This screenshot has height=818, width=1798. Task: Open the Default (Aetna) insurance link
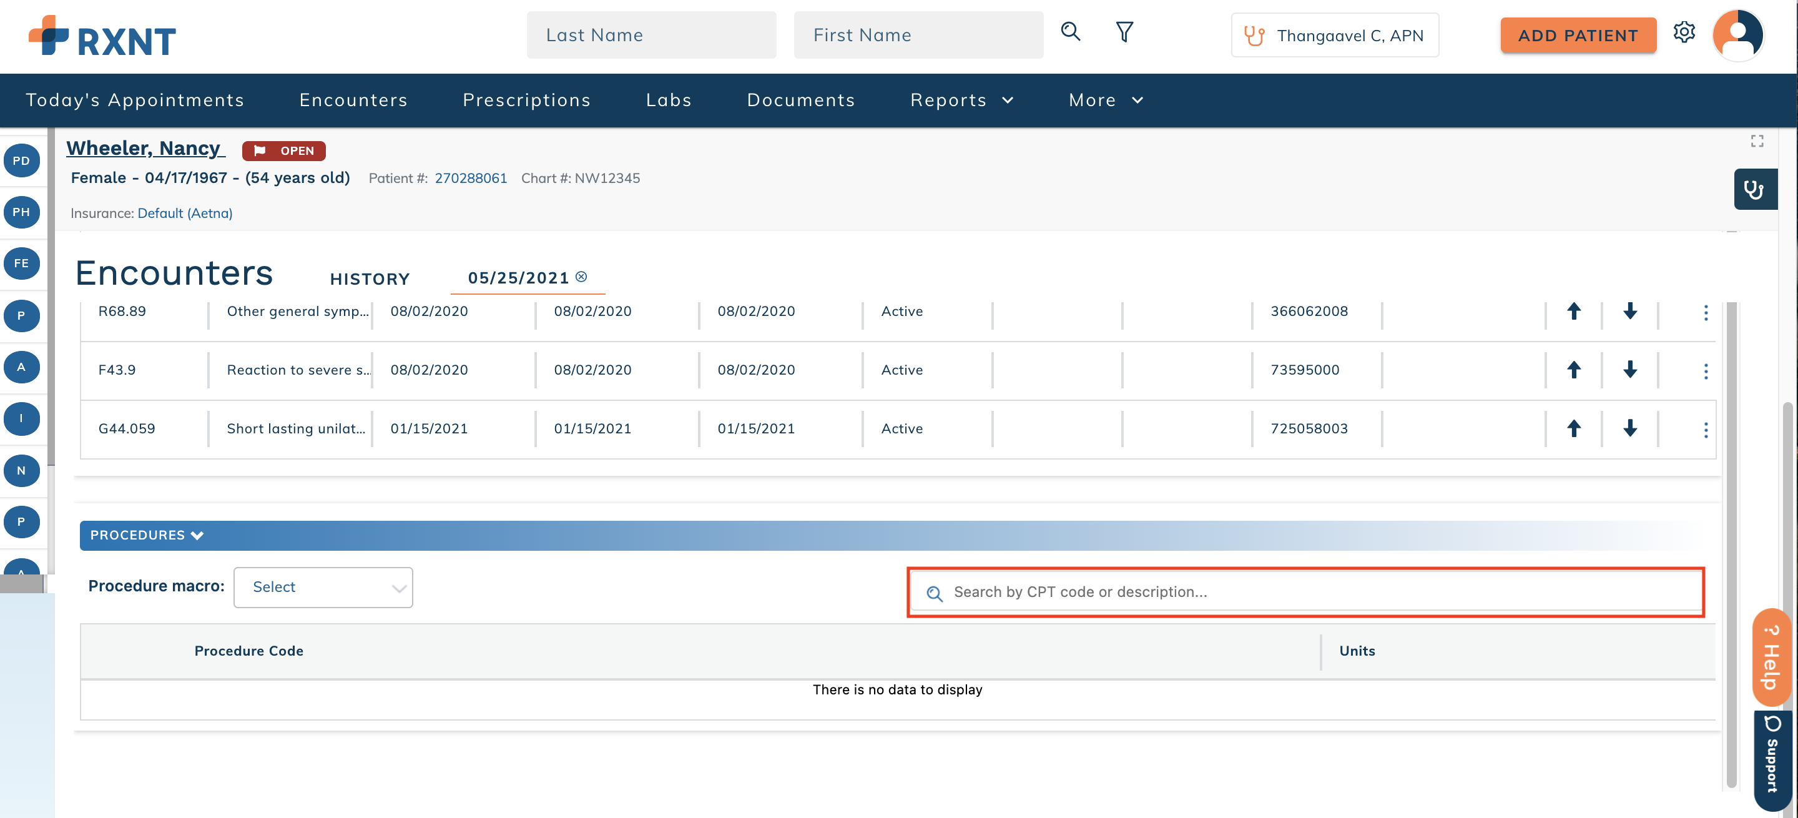tap(185, 213)
